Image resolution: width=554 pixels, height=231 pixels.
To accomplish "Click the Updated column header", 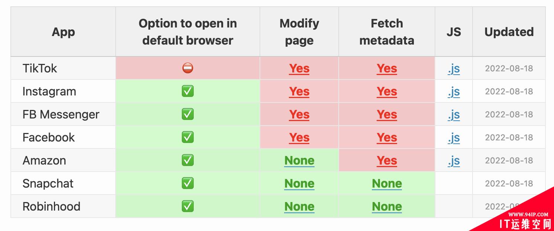I will coord(509,32).
